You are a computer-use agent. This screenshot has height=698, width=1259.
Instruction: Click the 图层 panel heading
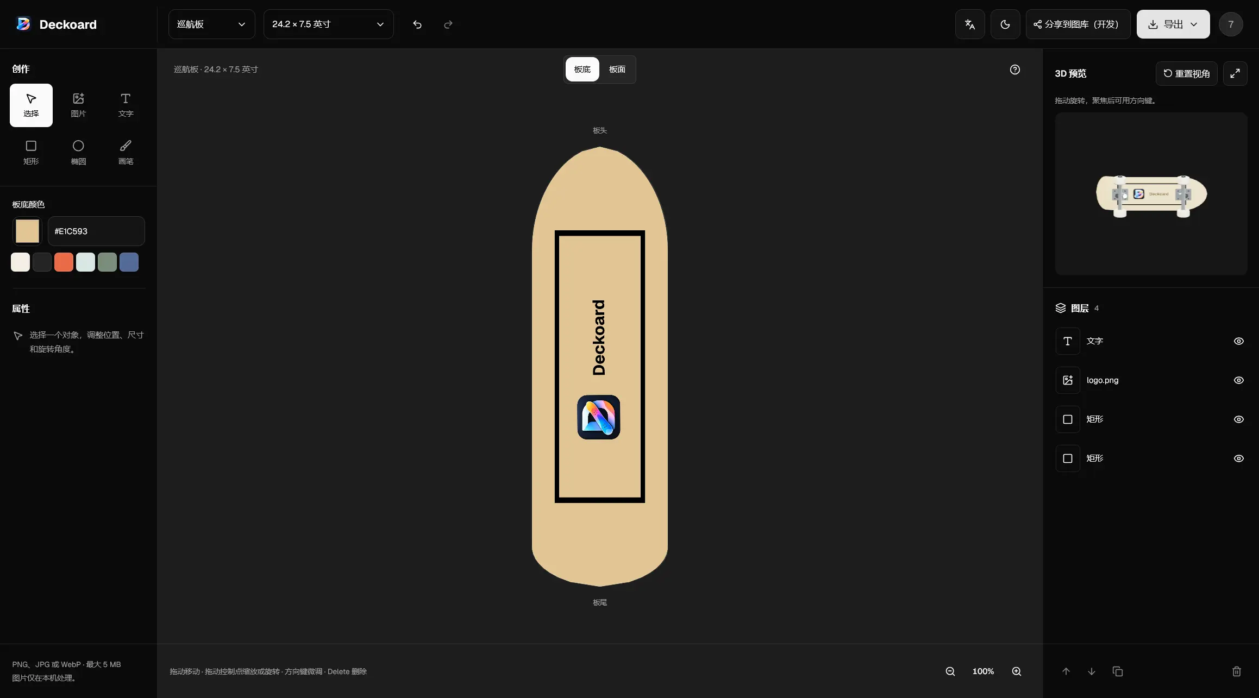(1079, 308)
